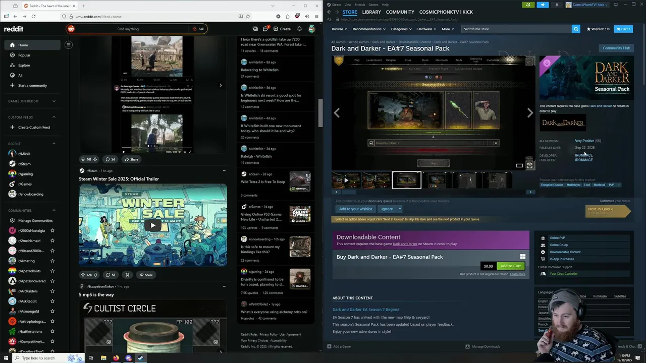Collapse Games on Reddit section
Image resolution: width=646 pixels, height=363 pixels.
coord(54,101)
